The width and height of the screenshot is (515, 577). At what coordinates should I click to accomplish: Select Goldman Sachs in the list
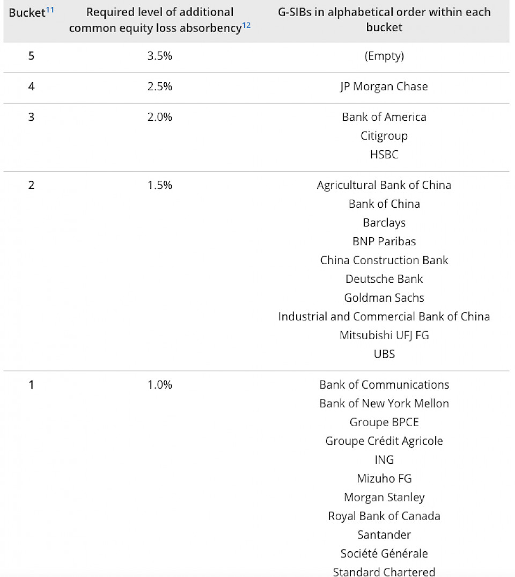click(x=384, y=298)
